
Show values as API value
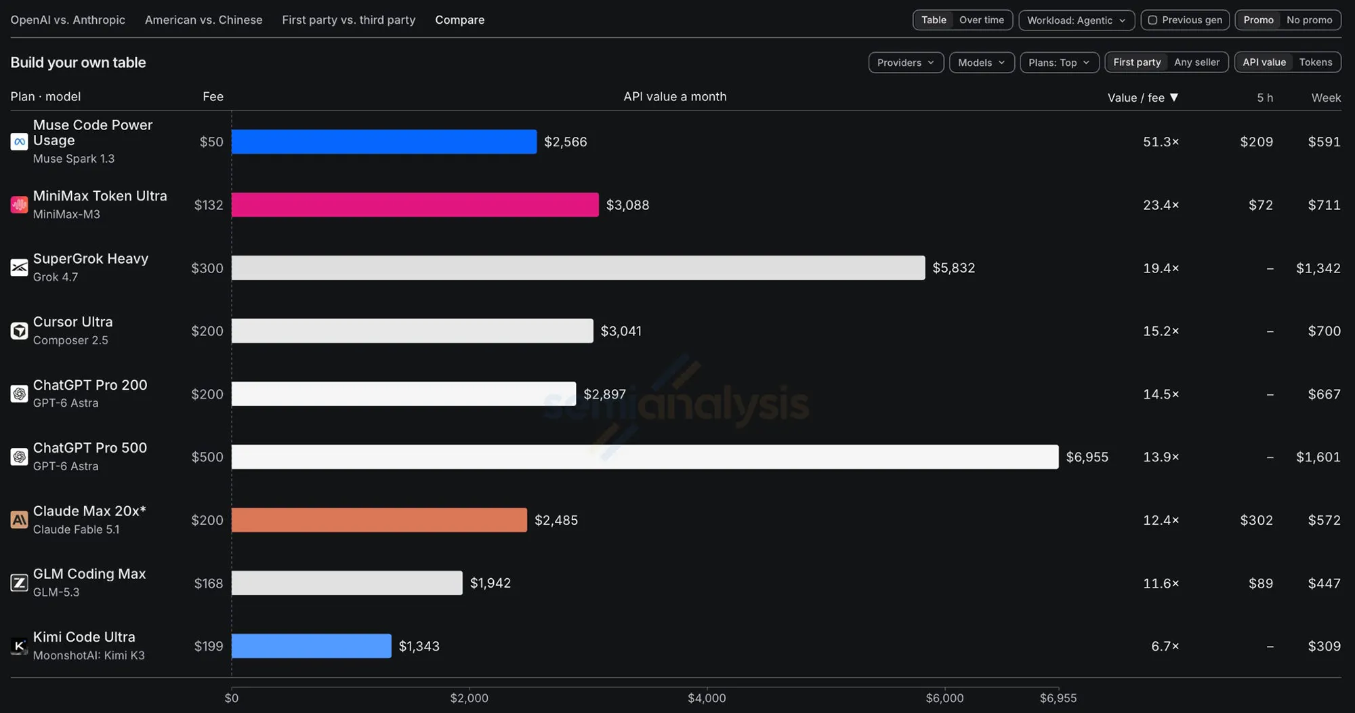tap(1264, 62)
